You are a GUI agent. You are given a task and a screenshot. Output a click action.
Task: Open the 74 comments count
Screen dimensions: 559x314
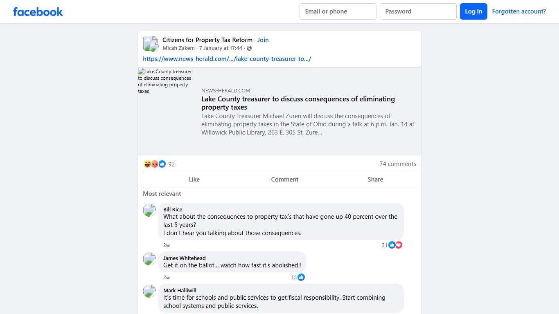tap(397, 164)
